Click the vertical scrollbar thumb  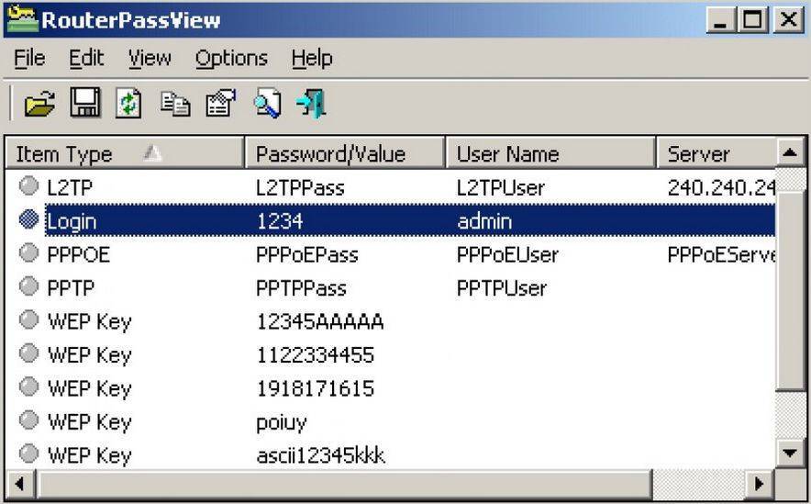coord(790,291)
